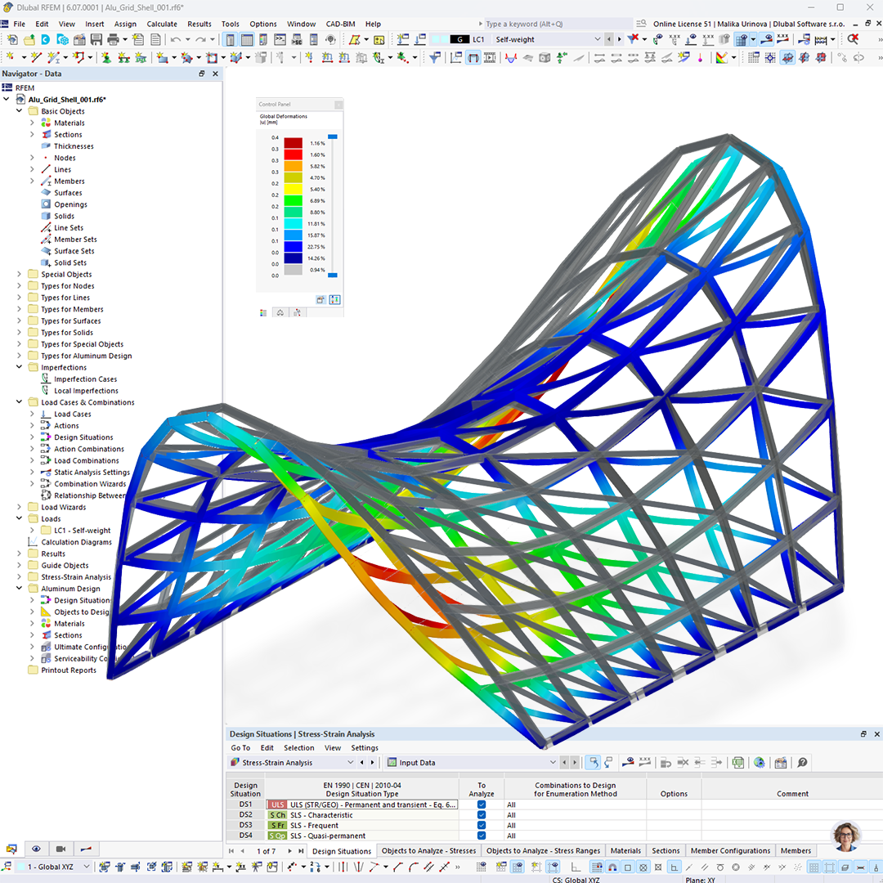Toggle the sync selection button in table toolbar
Viewport: 883px width, 883px height.
click(593, 763)
